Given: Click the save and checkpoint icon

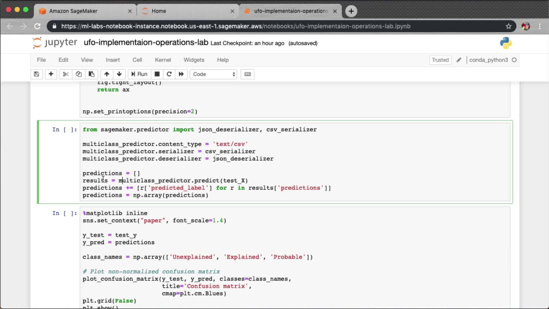Looking at the screenshot, I should click(36, 74).
